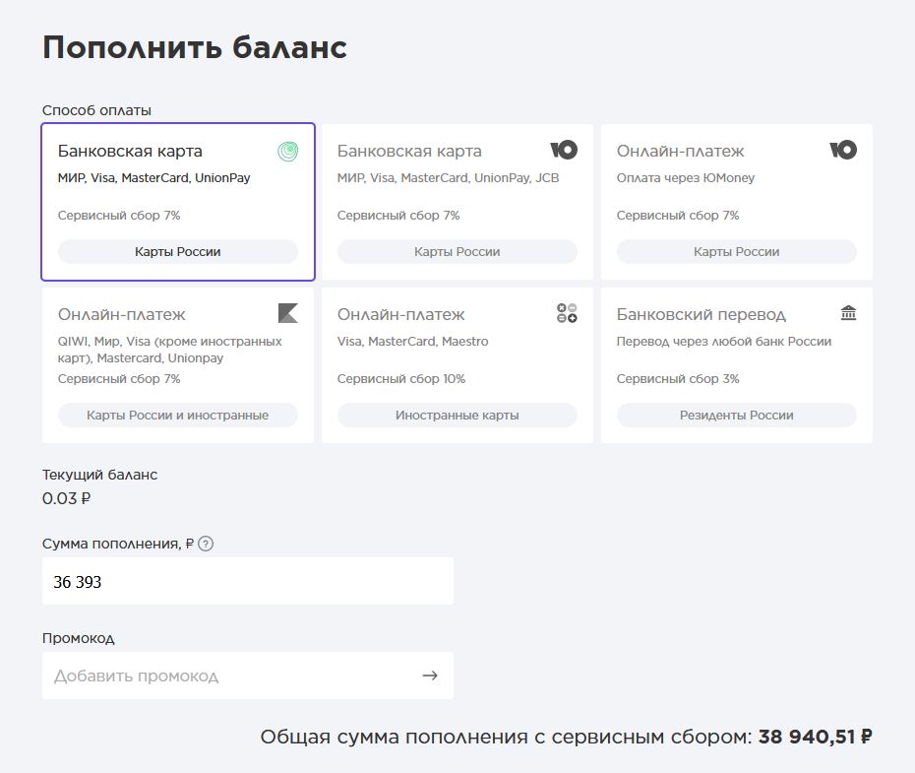Click the top-up amount field showing 36 393

(246, 581)
